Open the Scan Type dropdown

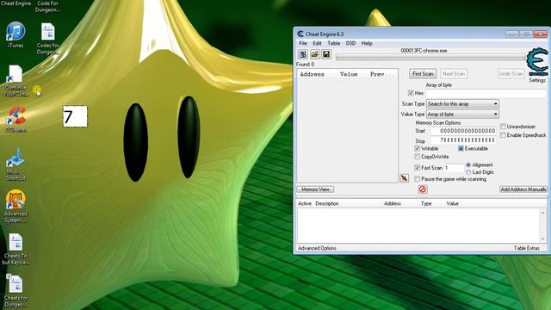pos(462,103)
